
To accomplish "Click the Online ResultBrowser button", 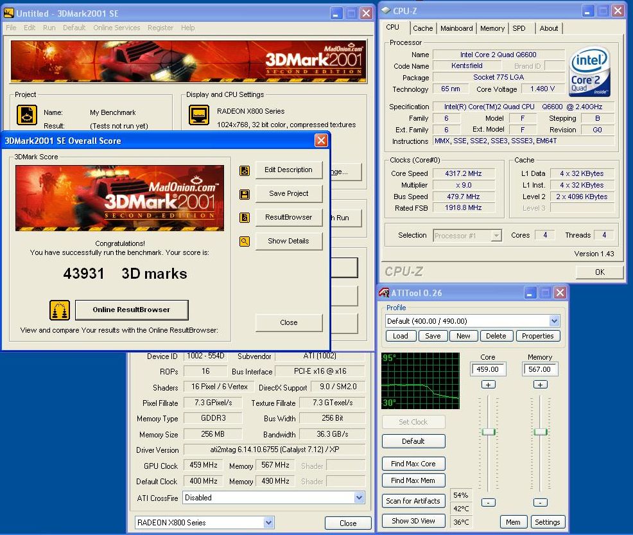I will point(132,310).
